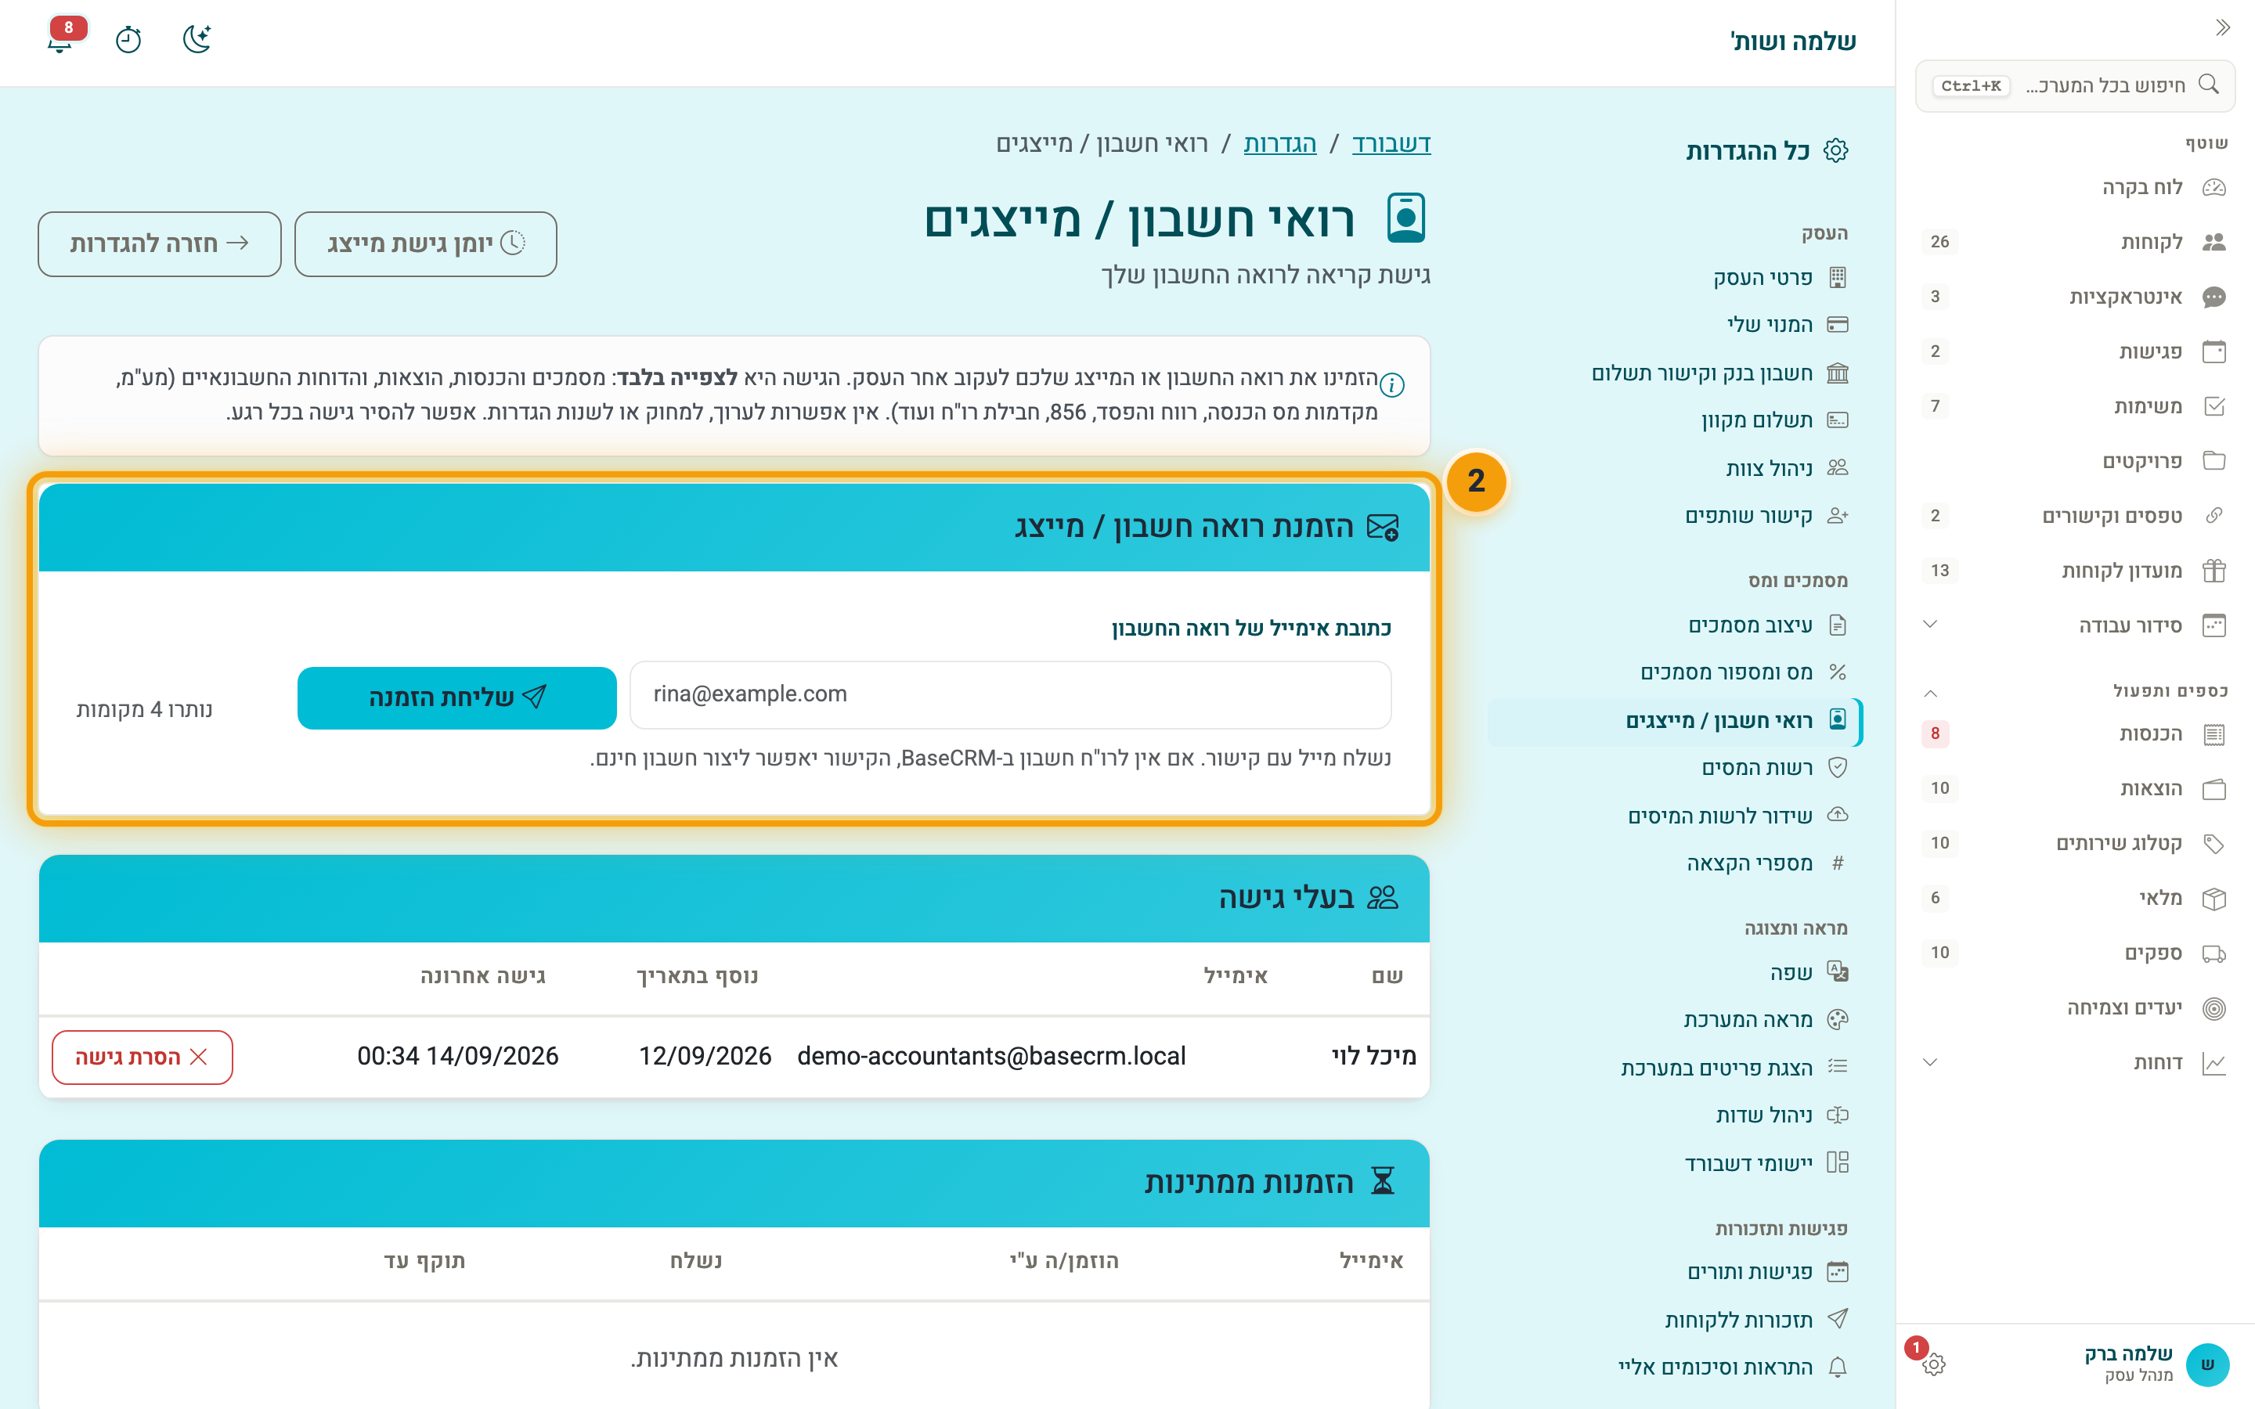Open the notifications bell icon

pyautogui.click(x=60, y=39)
